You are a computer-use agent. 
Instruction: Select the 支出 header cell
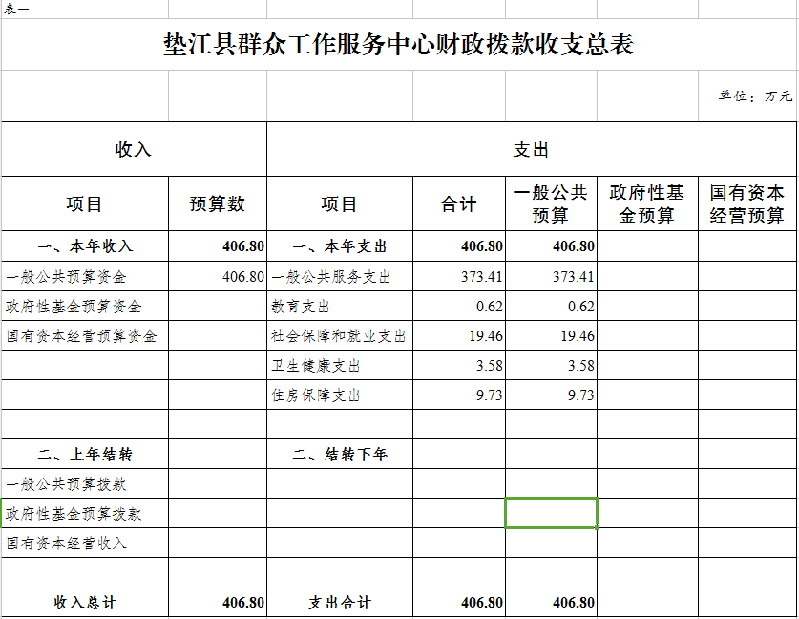tap(532, 149)
